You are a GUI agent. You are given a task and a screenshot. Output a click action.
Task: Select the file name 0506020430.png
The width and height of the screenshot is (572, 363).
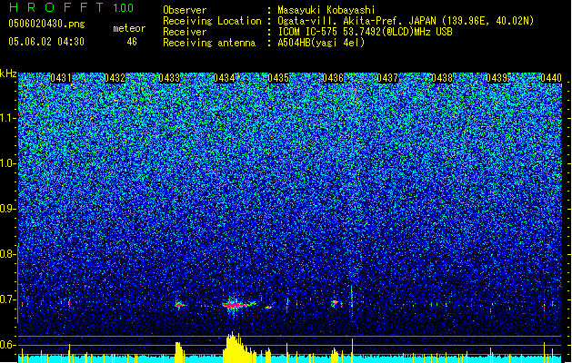point(46,25)
